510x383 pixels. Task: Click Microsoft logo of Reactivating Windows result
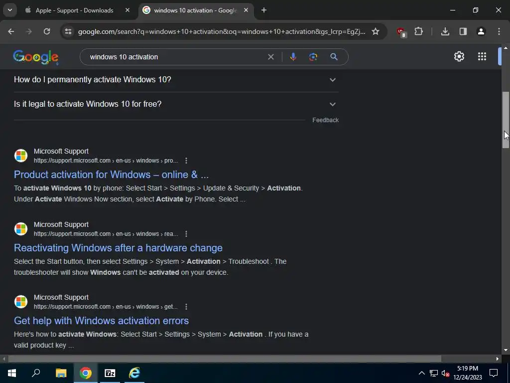tap(21, 229)
